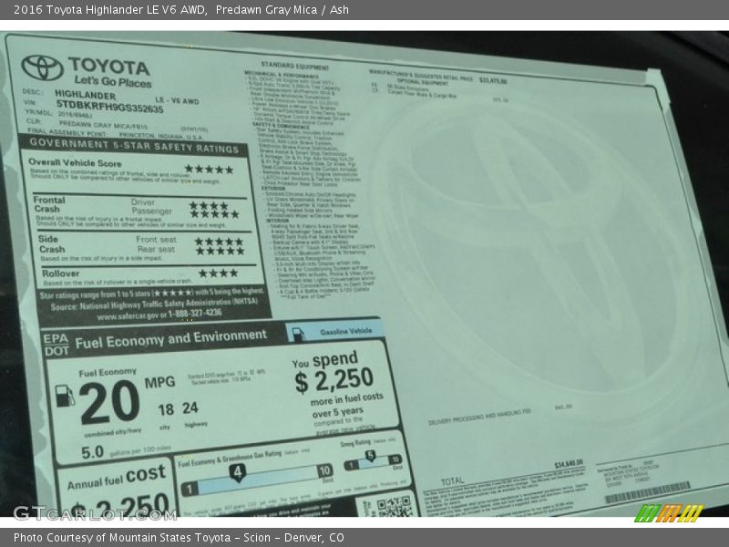Click the Toyota emblem logo on the sticker
The height and width of the screenshot is (547, 729).
[42, 67]
